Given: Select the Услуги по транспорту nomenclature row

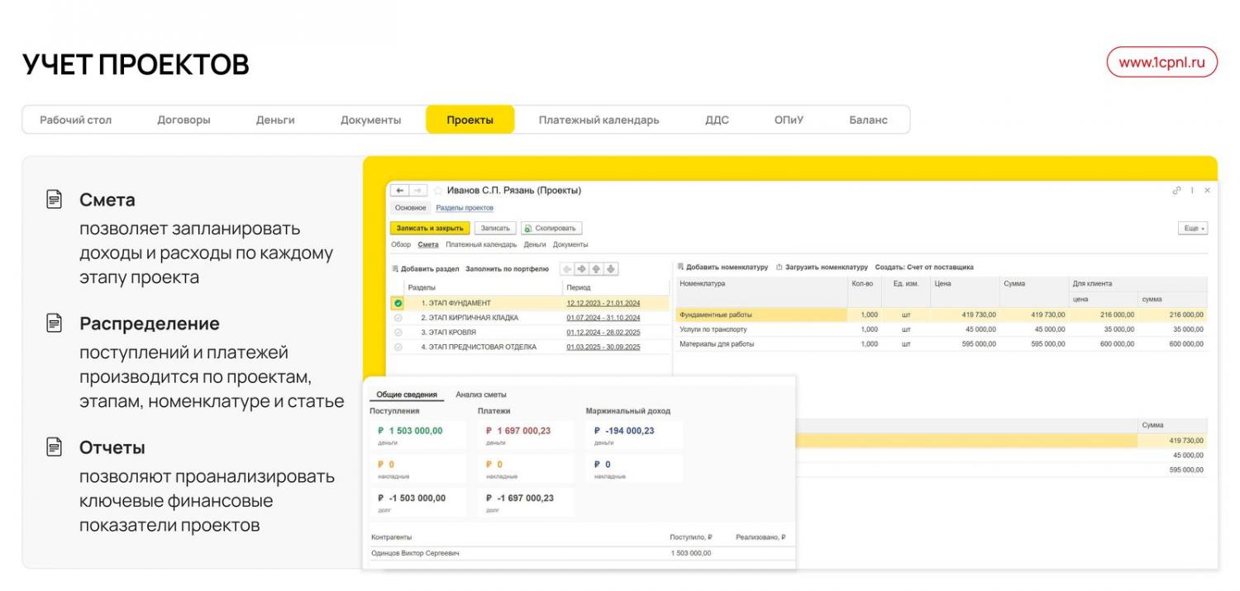Looking at the screenshot, I should point(713,329).
